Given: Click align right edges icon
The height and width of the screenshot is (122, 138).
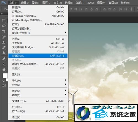Looking at the screenshot, I should click(97, 9).
